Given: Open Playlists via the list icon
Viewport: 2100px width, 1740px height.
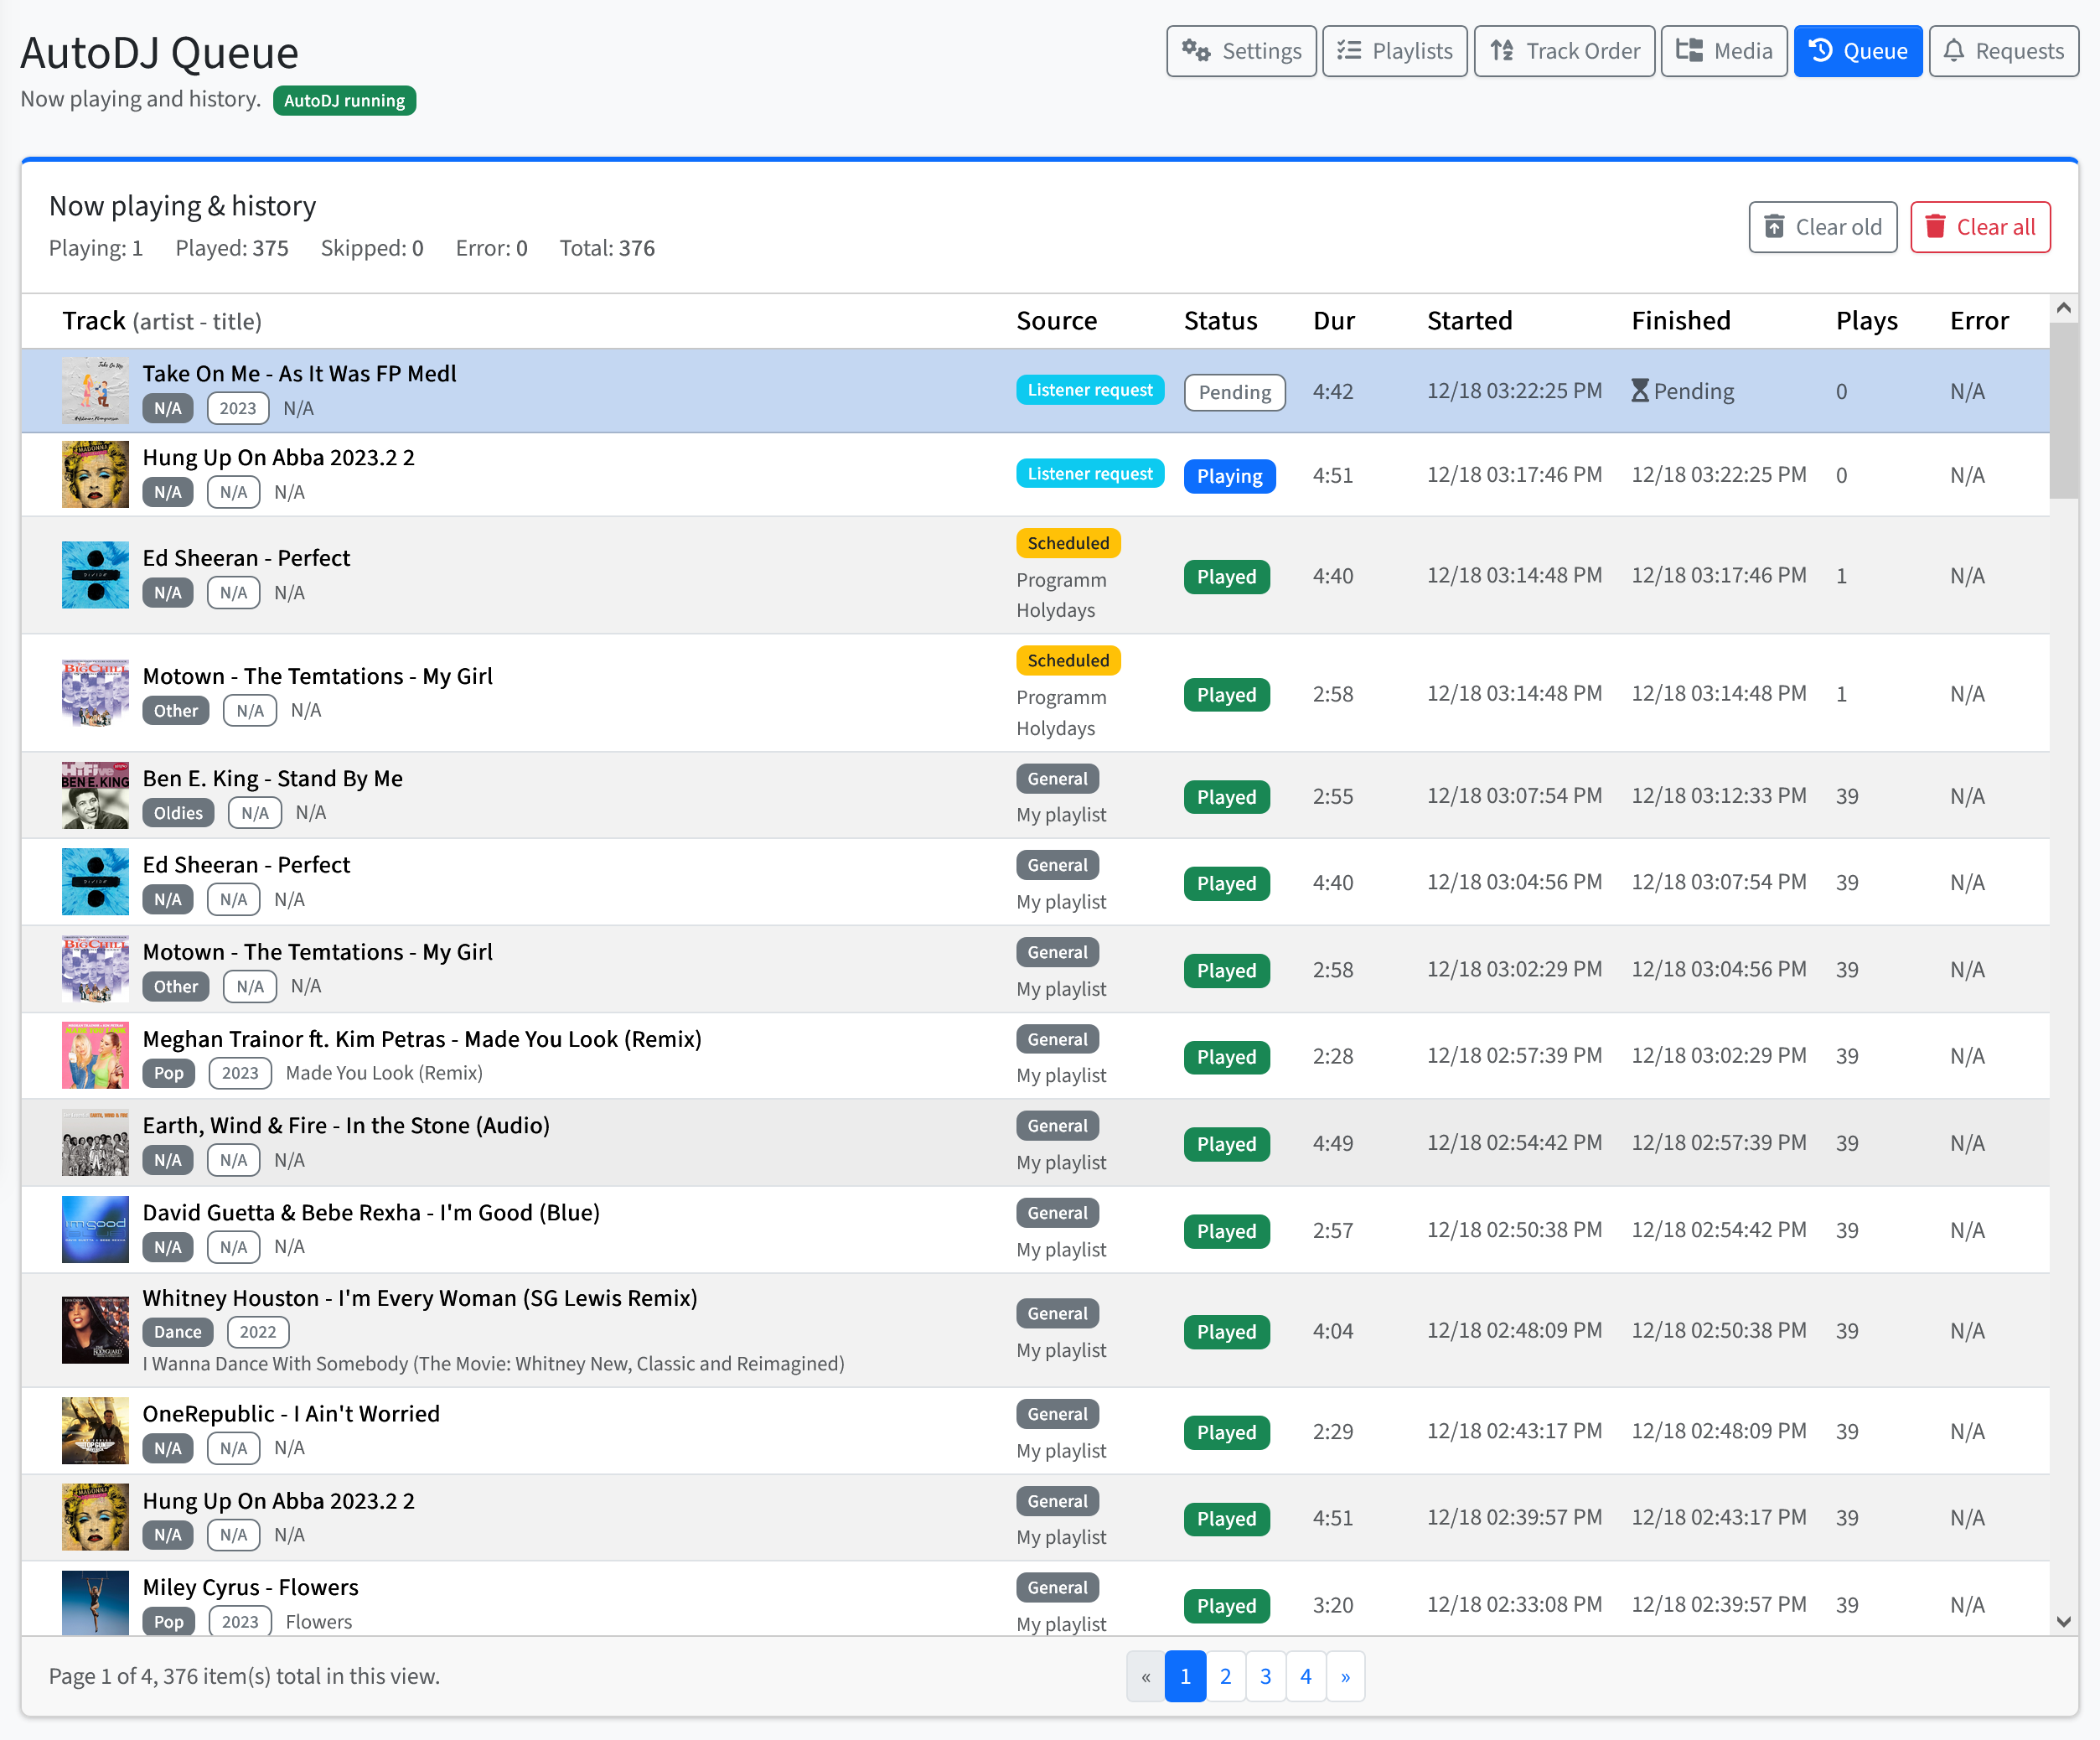Looking at the screenshot, I should coord(1349,50).
